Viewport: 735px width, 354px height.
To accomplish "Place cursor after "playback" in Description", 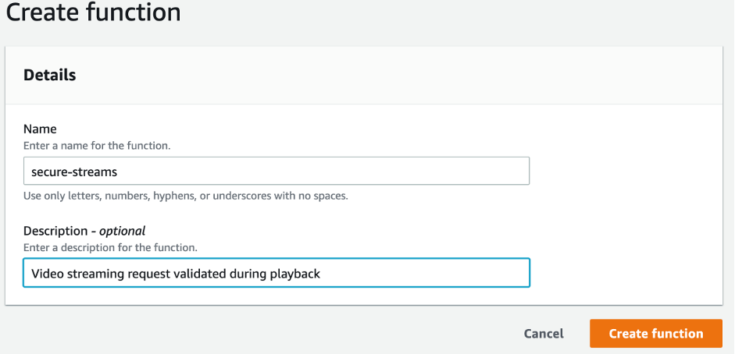I will point(322,273).
